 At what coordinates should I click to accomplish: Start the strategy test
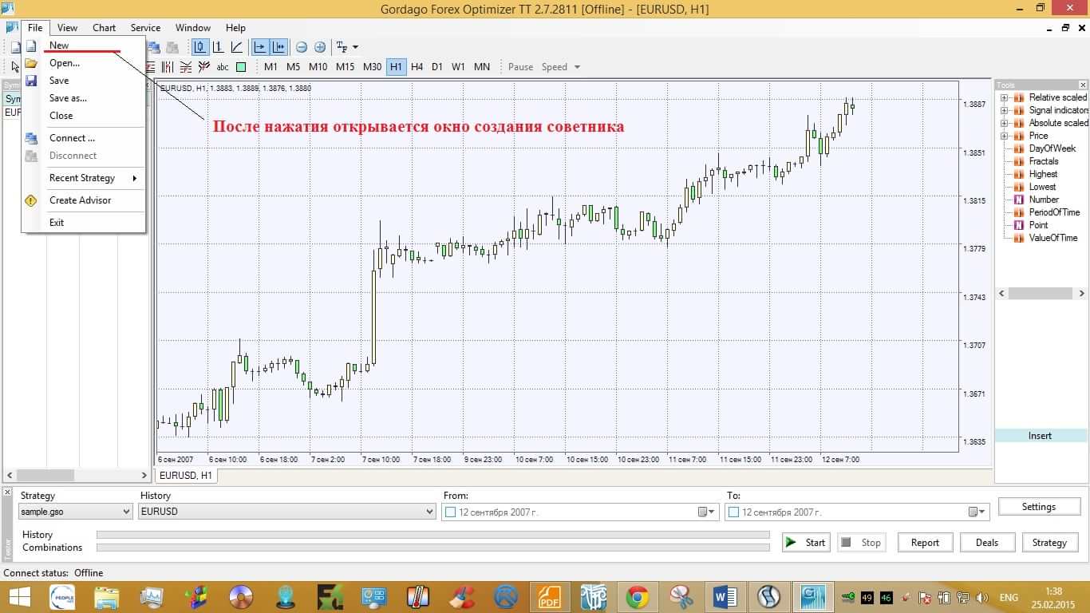(806, 543)
